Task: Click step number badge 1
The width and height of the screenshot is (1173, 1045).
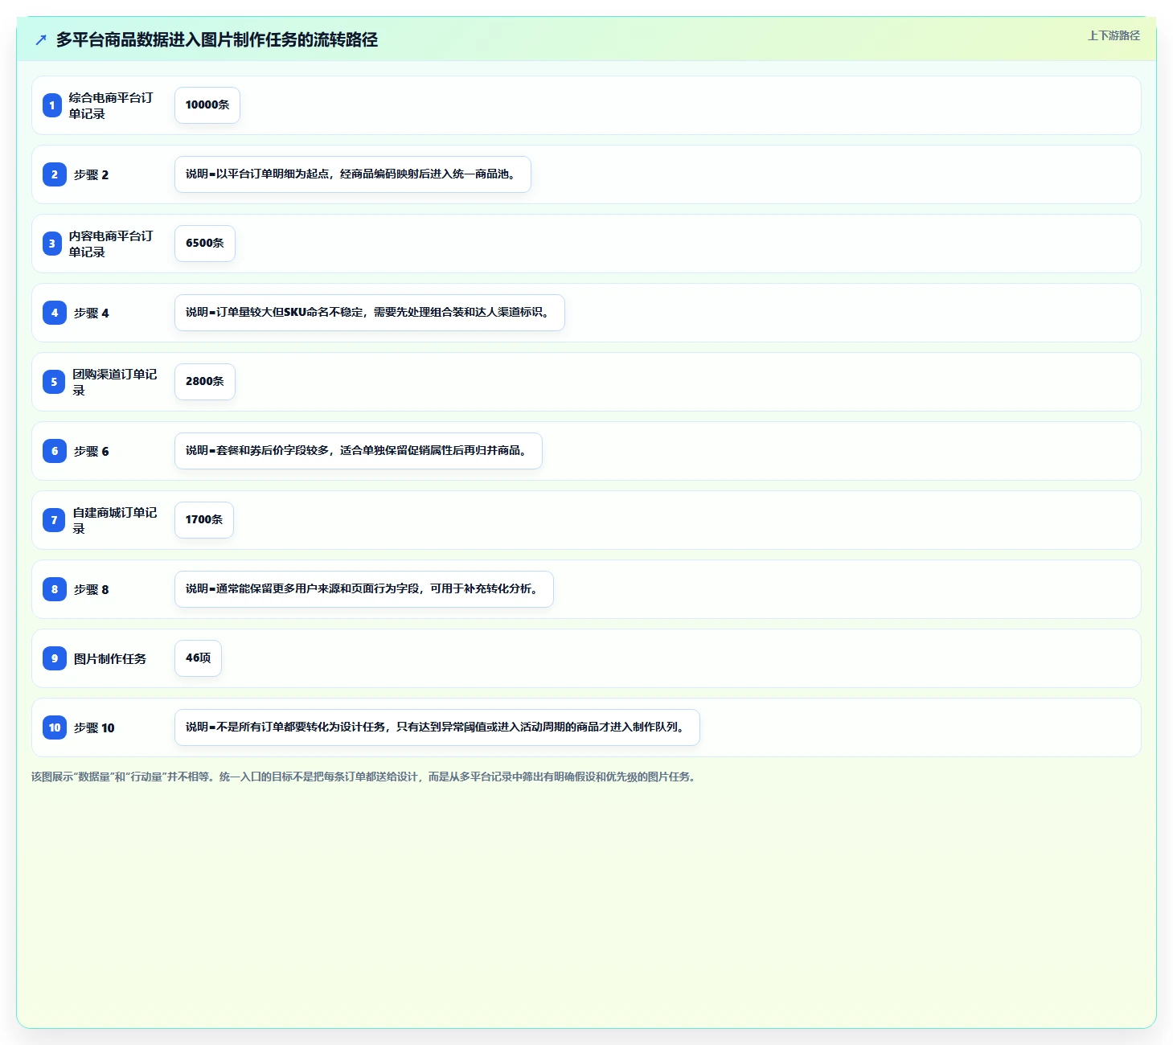Action: click(52, 105)
